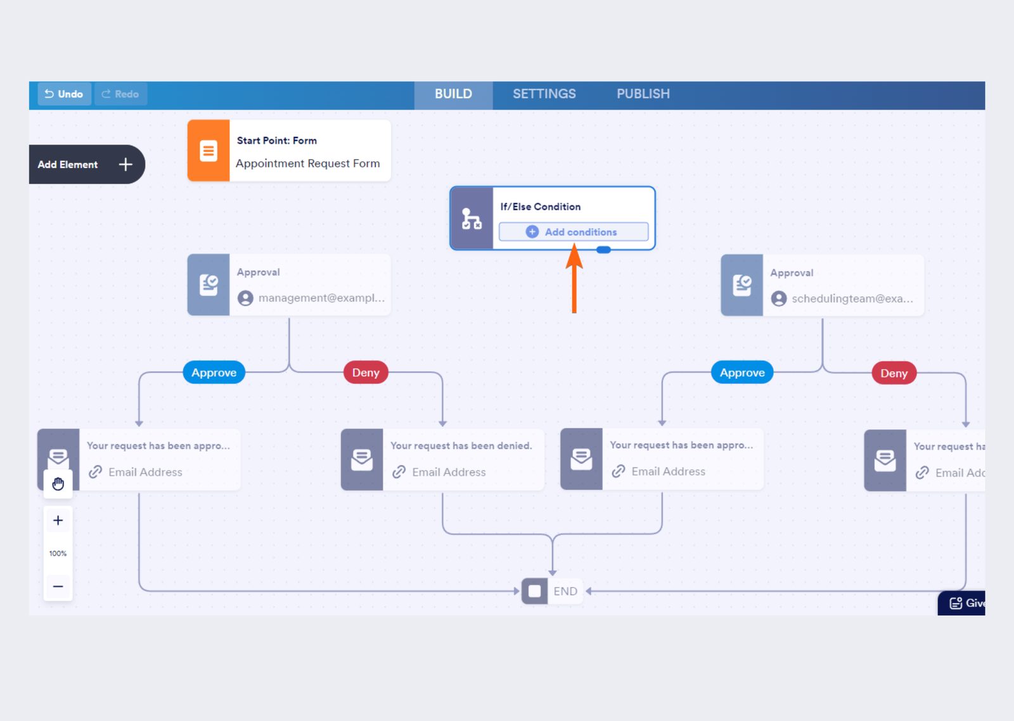1014x721 pixels.
Task: Click the Email Address link in denied email
Action: point(449,473)
